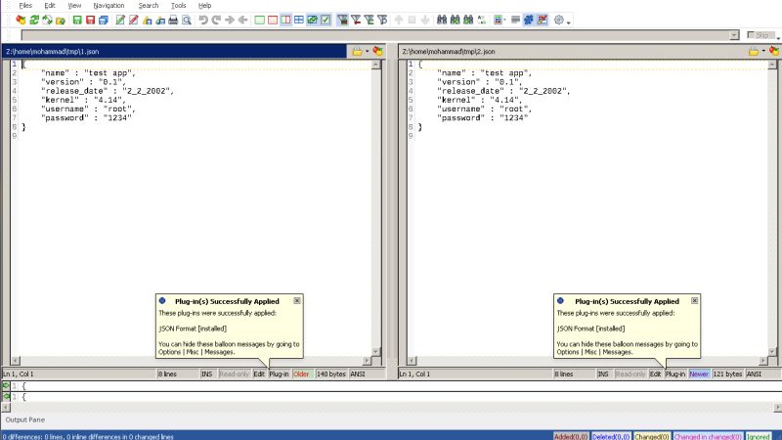The image size is (782, 440).
Task: Open the View menu
Action: (x=74, y=6)
